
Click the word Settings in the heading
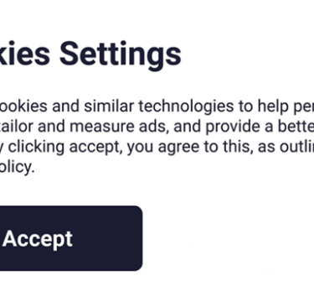pos(121,54)
